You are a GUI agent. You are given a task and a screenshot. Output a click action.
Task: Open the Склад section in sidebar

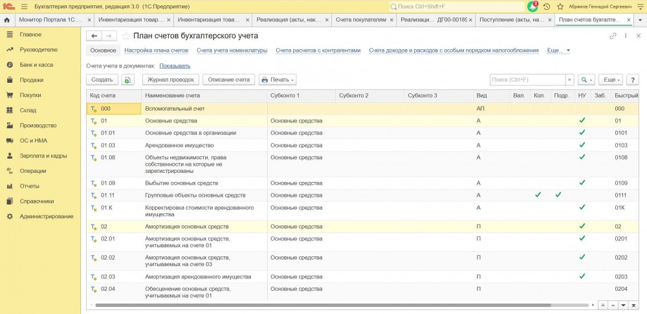(x=28, y=110)
